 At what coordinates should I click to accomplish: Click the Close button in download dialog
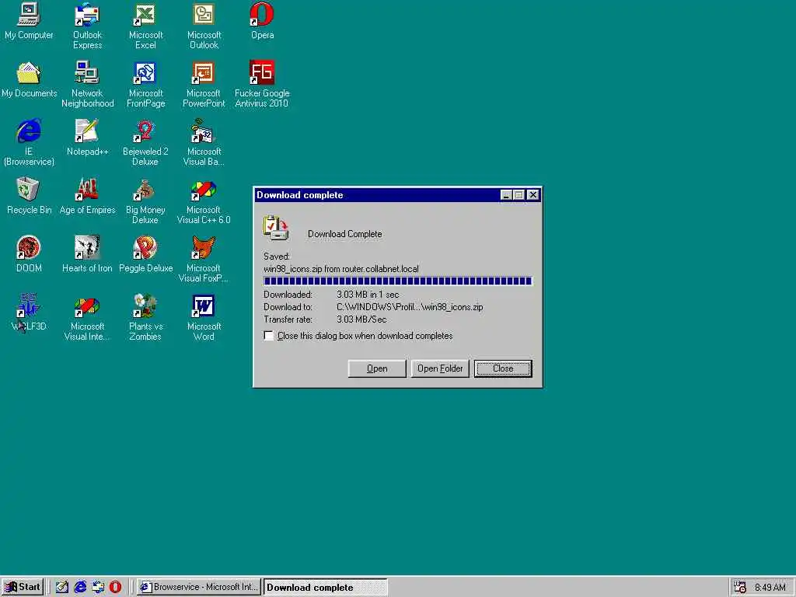click(503, 368)
